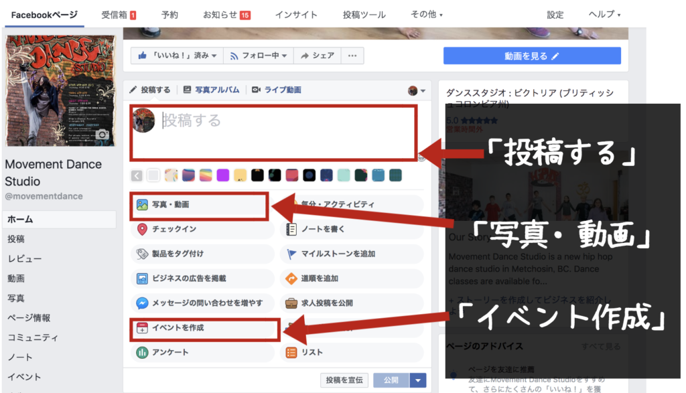Screen dimensions: 686x393
Task: Click the シェア share button
Action: 318,56
